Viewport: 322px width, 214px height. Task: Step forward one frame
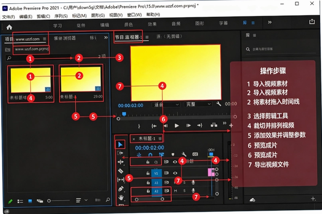188,126
